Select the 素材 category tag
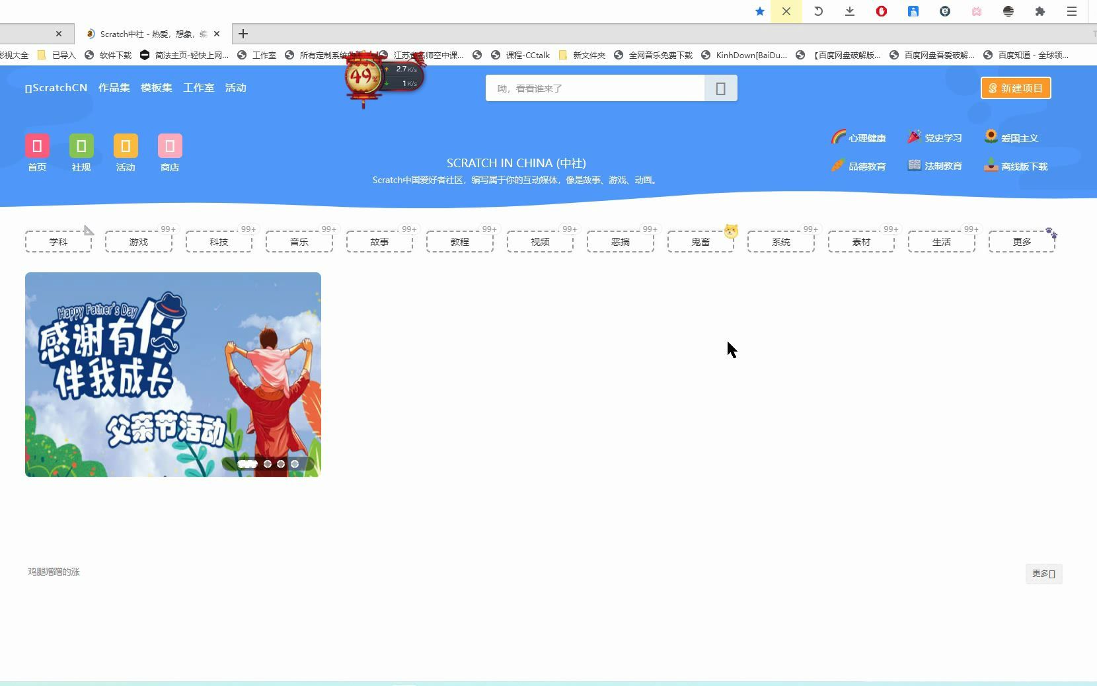 861,242
